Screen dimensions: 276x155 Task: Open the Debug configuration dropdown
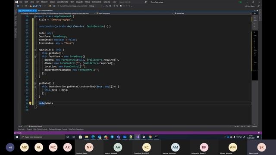pyautogui.click(x=96, y=6)
